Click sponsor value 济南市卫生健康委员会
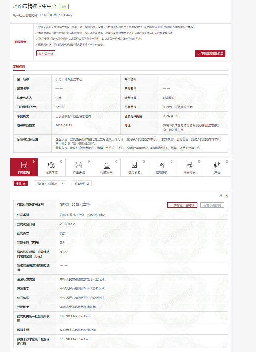The image size is (256, 352). (x=177, y=107)
